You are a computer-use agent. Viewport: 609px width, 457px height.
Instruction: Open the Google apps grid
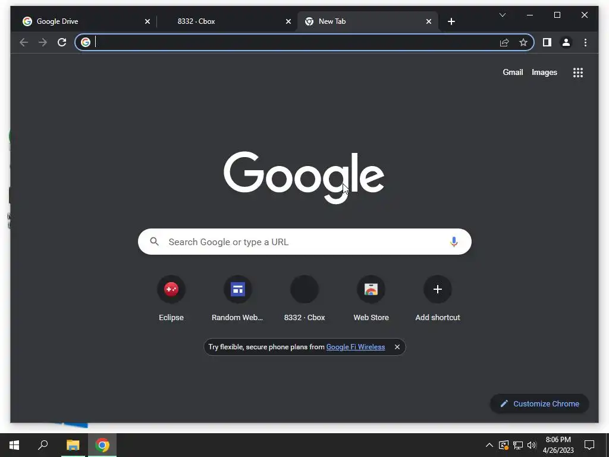pos(578,72)
